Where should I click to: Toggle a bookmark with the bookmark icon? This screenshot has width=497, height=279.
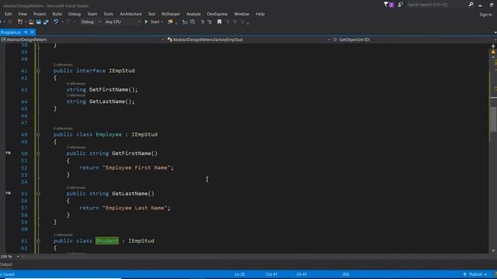(x=219, y=22)
